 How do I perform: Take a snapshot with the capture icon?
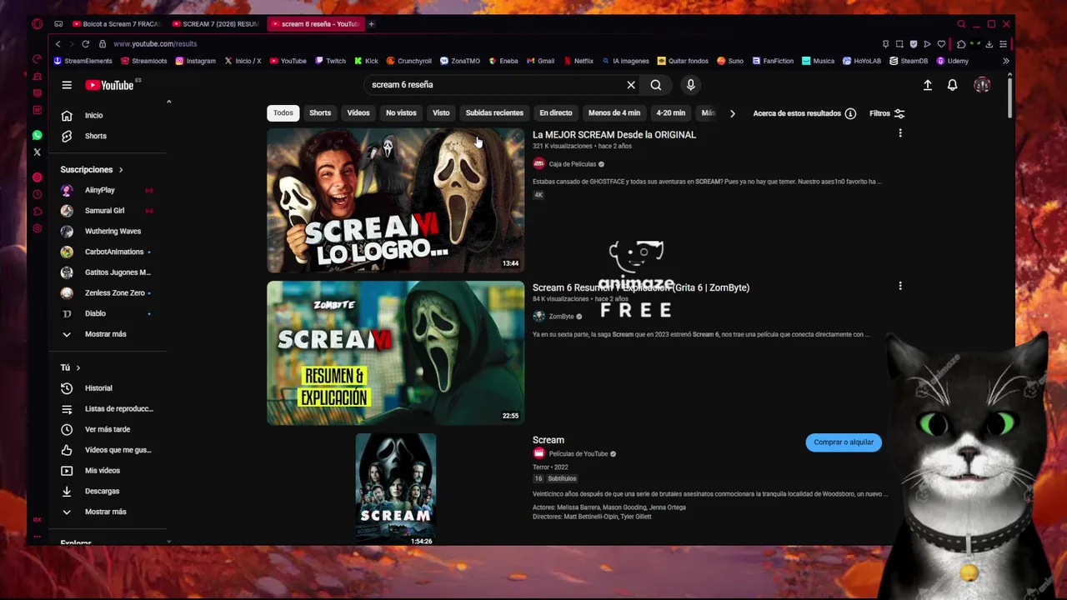coord(899,43)
